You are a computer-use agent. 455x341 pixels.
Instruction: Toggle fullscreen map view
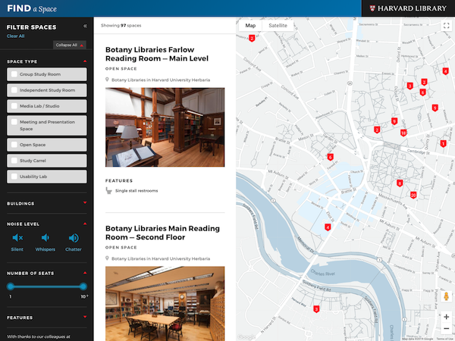pyautogui.click(x=446, y=26)
